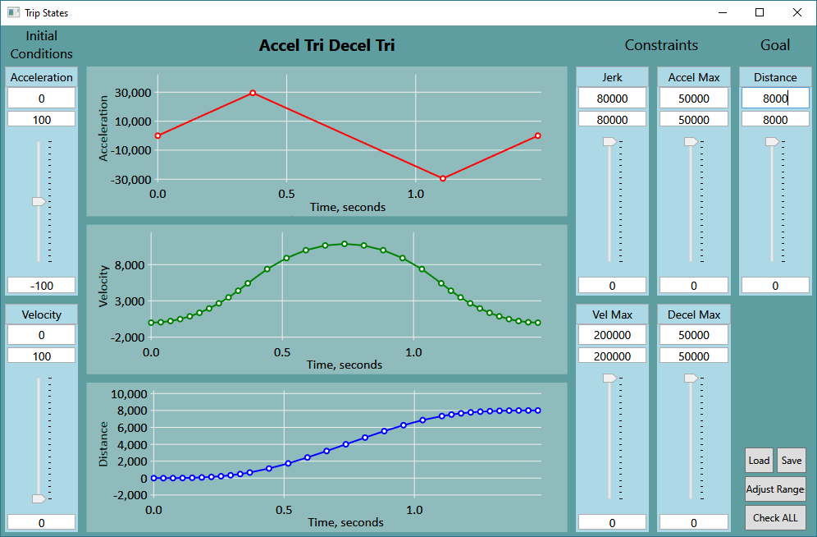Focus the Accel Max value field

(x=693, y=99)
